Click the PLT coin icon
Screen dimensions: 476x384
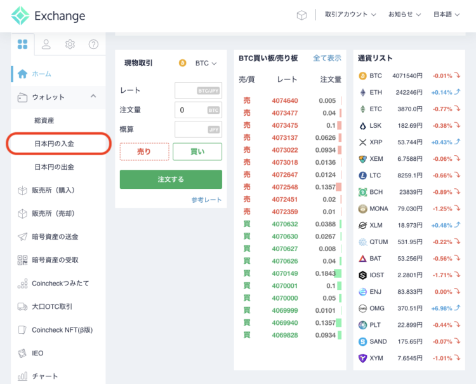363,325
